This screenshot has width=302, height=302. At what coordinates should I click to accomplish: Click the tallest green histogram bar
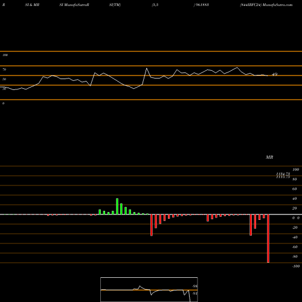tap(117, 207)
